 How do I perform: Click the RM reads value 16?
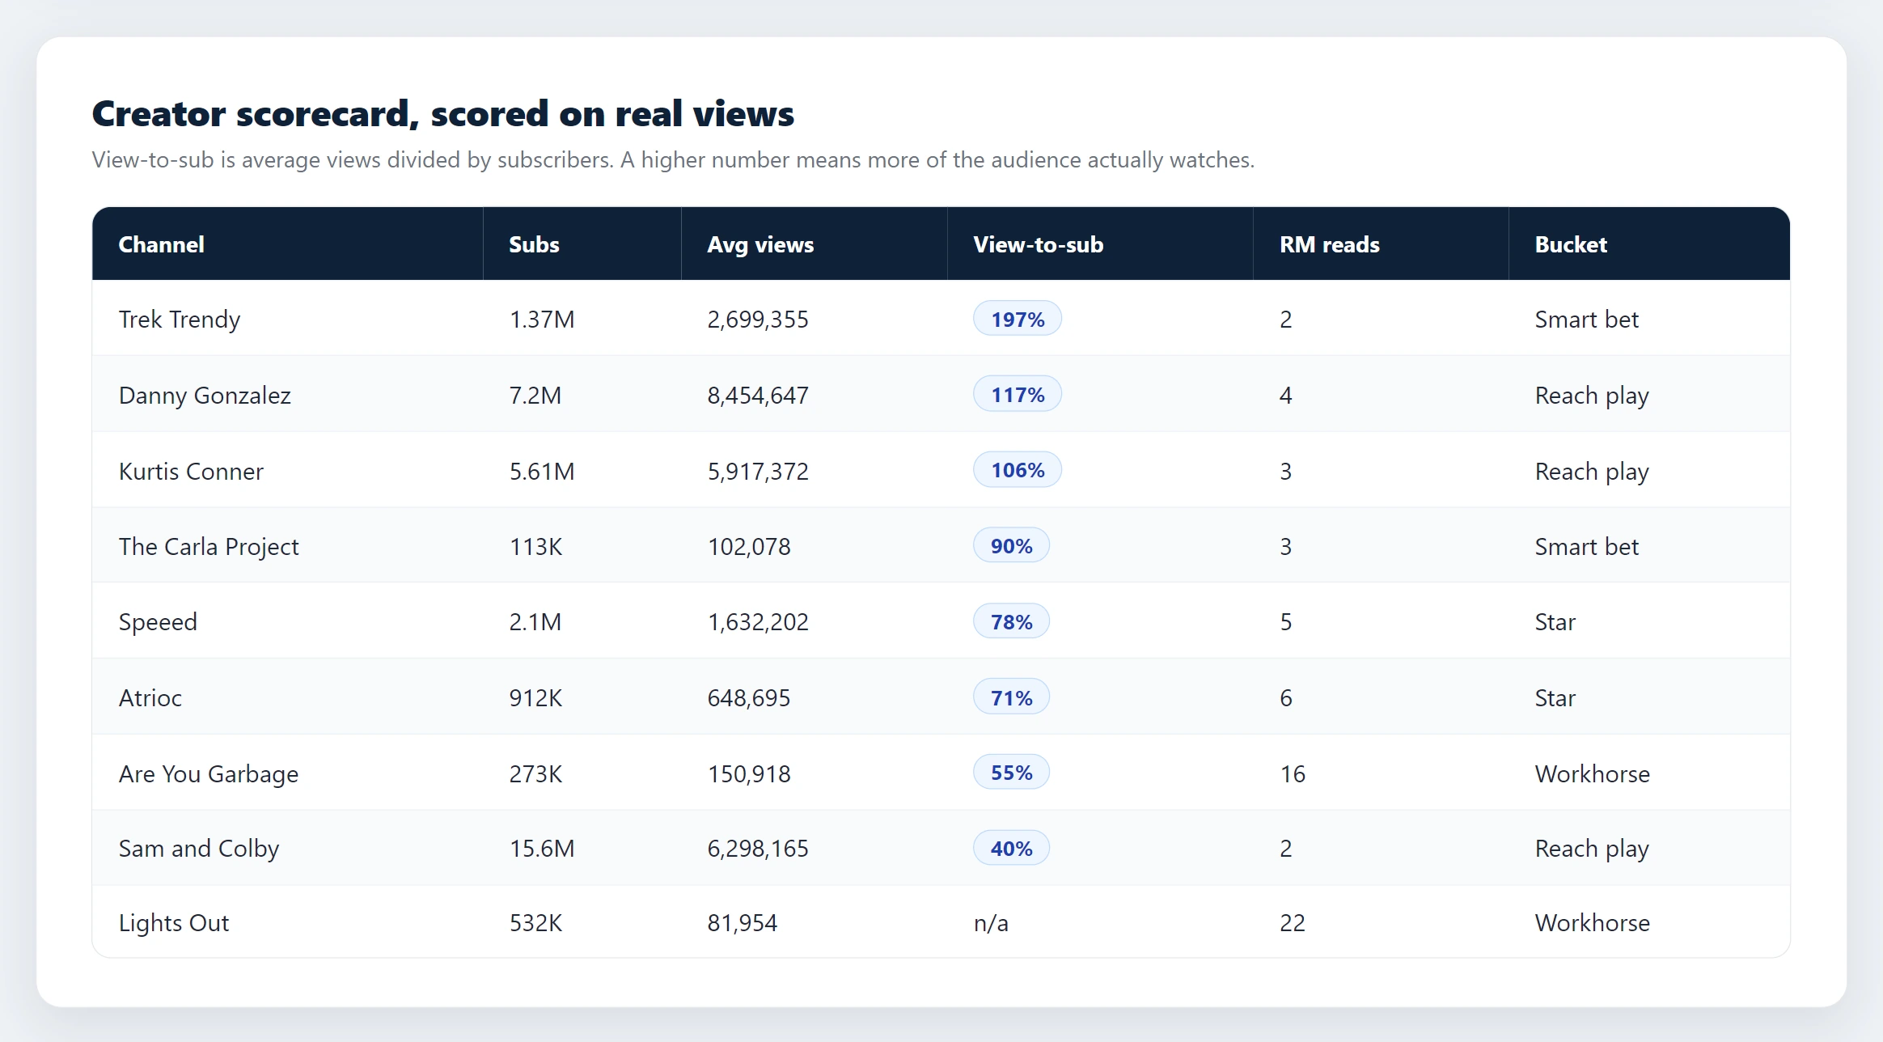point(1293,773)
